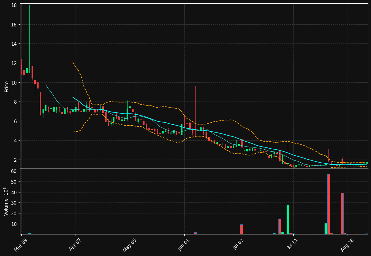This screenshot has width=371, height=256.
Task: Click the price tick label 6
Action: [15, 121]
